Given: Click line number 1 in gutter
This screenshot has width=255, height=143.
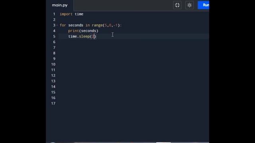Looking at the screenshot, I should [x=54, y=14].
